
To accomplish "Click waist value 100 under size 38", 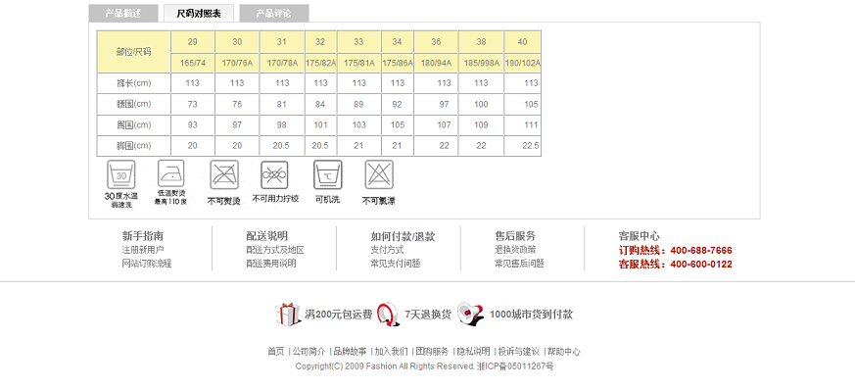I will [481, 104].
